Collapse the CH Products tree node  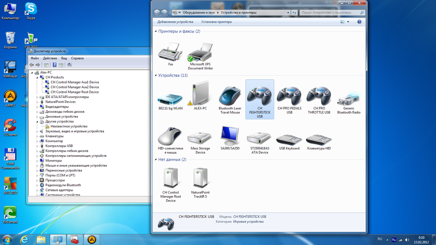[x=37, y=77]
